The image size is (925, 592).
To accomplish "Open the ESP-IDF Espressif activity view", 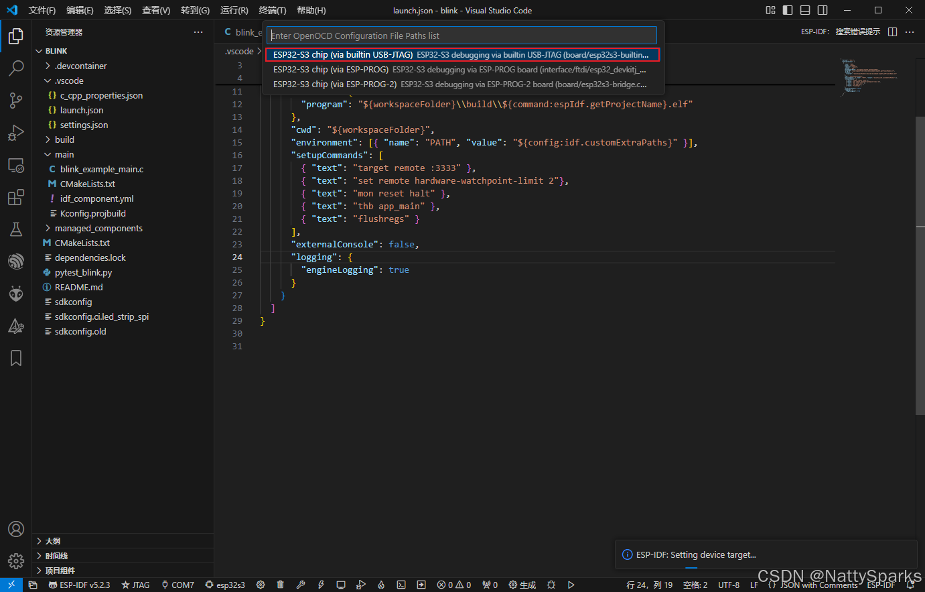I will coord(16,261).
